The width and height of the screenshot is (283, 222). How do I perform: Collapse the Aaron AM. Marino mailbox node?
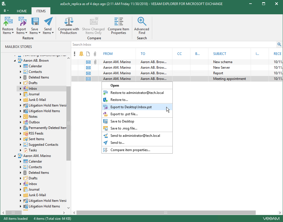point(15,156)
